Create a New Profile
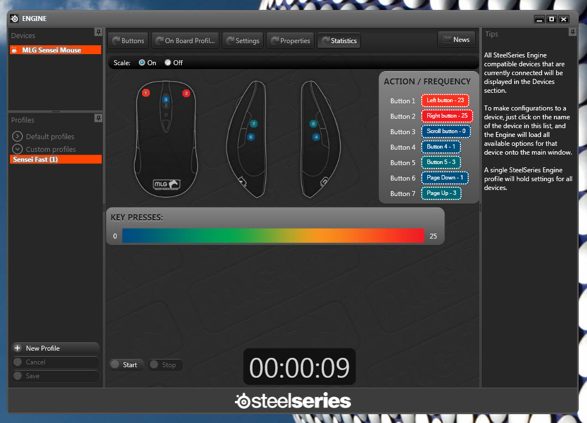587x423 pixels. 55,348
